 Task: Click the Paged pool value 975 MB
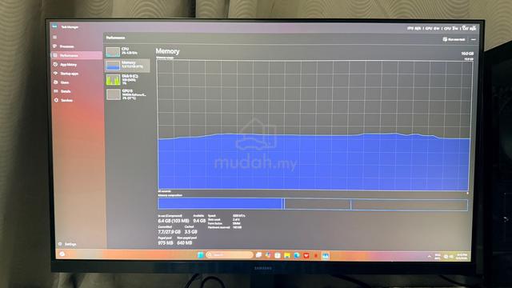click(x=166, y=242)
